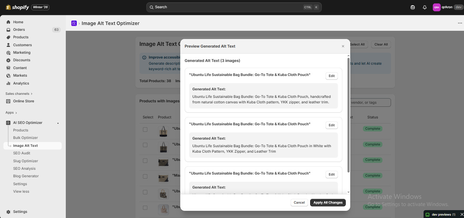Click the Markets globe icon in sidebar
Viewport: 464px width, 218px height.
pyautogui.click(x=9, y=75)
